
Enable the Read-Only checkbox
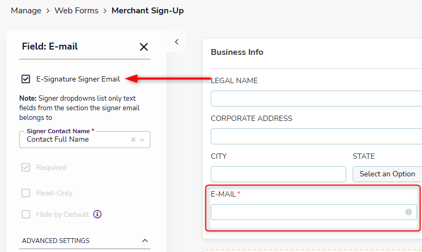(26, 193)
